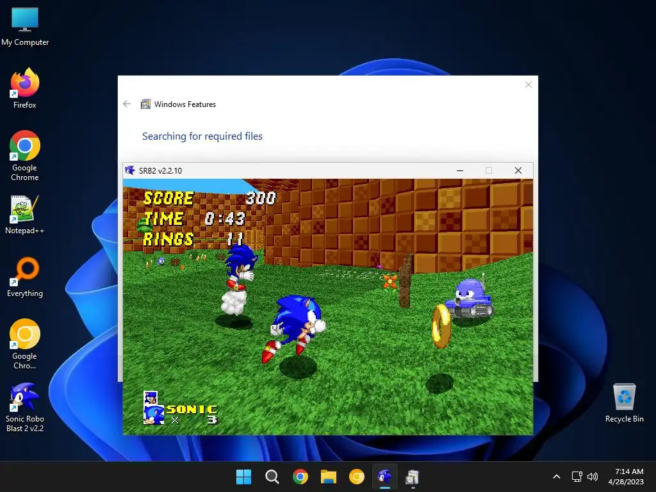Close the Windows Features dialog

coord(529,85)
